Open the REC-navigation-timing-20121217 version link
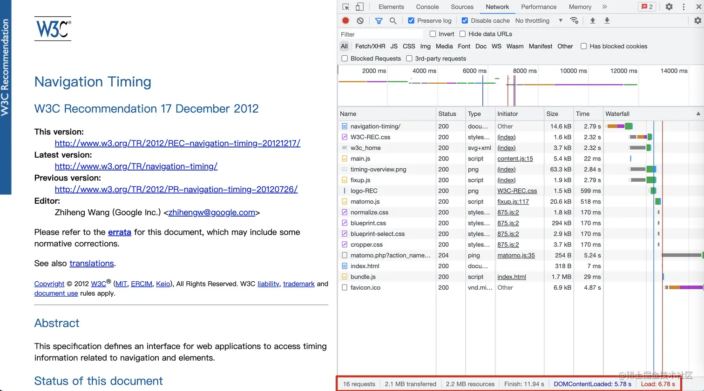 (x=177, y=143)
